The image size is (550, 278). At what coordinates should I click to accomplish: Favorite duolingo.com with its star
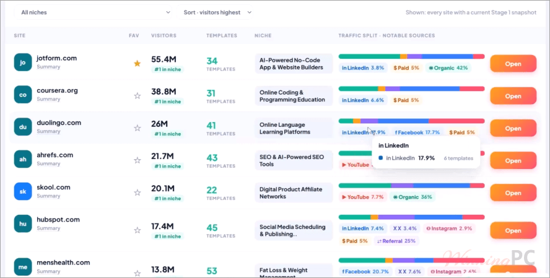pyautogui.click(x=137, y=128)
